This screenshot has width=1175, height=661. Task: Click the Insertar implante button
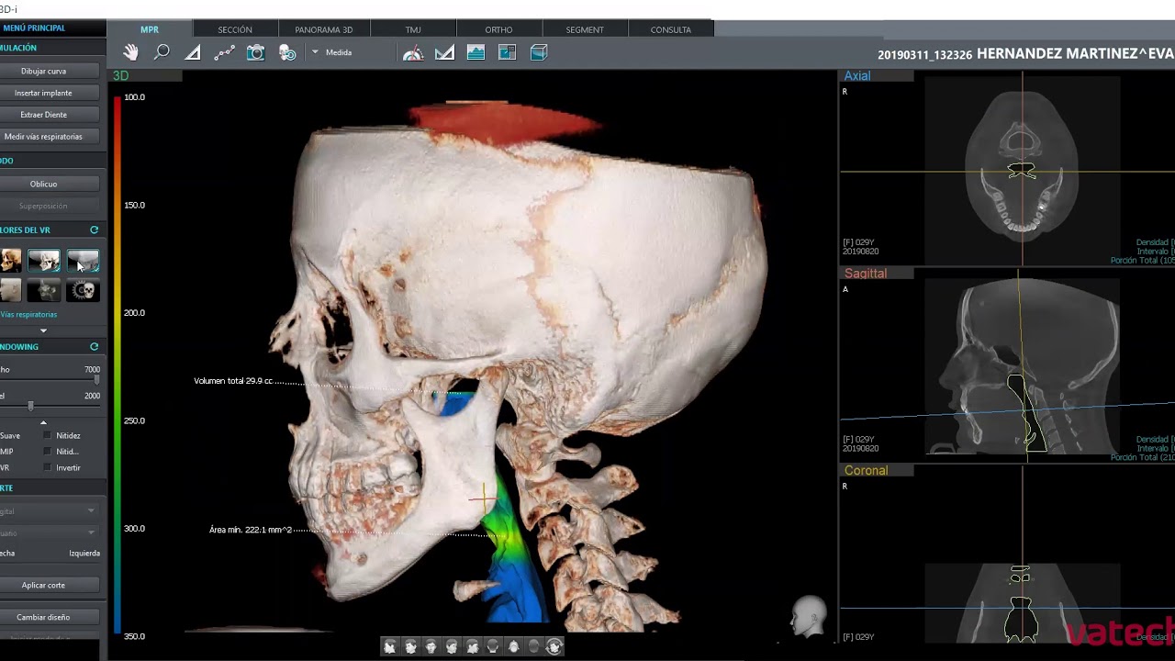pyautogui.click(x=43, y=93)
